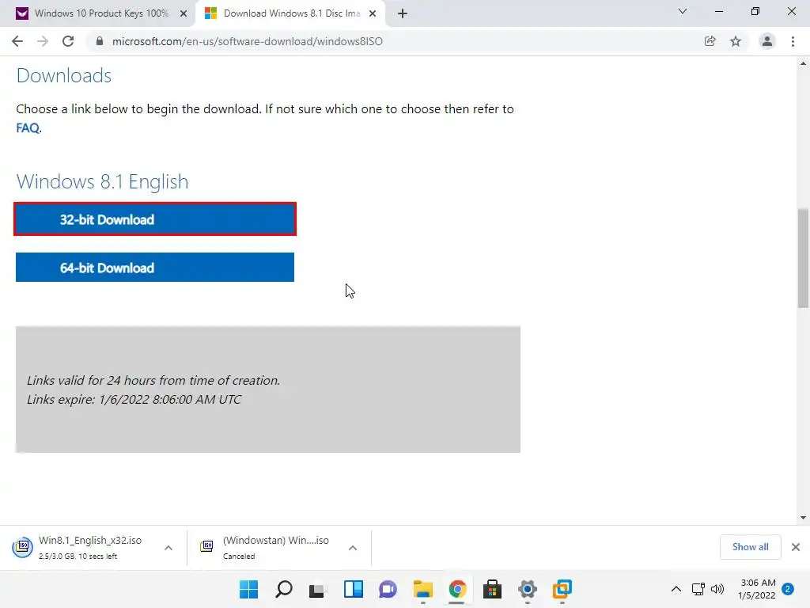810x608 pixels.
Task: Click the lock icon in the address bar
Action: (100, 41)
